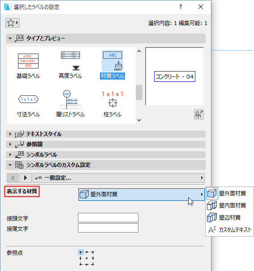Screen dimensions: 254x271
Task: Select the middle-right 参照点 anchor
Action: coord(93,258)
